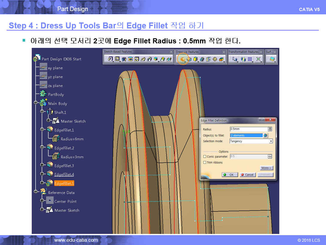326x245 pixels.
Task: Collapse the Shaft.1 tree node
Action: 42,111
